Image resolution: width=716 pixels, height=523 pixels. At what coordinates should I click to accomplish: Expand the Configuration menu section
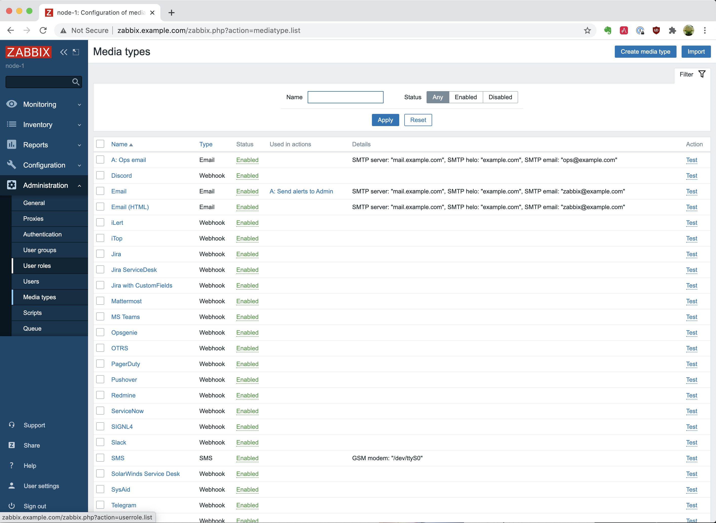pos(44,165)
